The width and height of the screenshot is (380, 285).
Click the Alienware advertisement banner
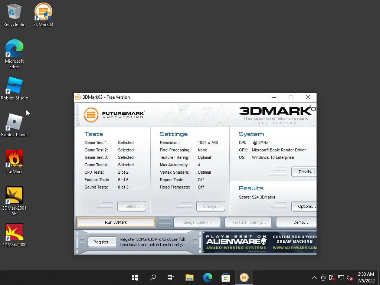[259, 242]
